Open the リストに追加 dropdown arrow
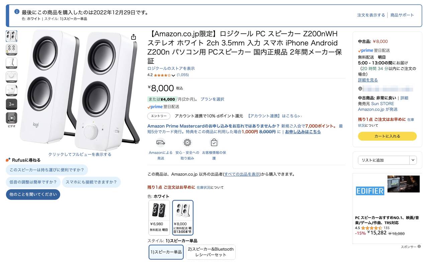Viewport: 428px width, 262px height. [x=413, y=160]
